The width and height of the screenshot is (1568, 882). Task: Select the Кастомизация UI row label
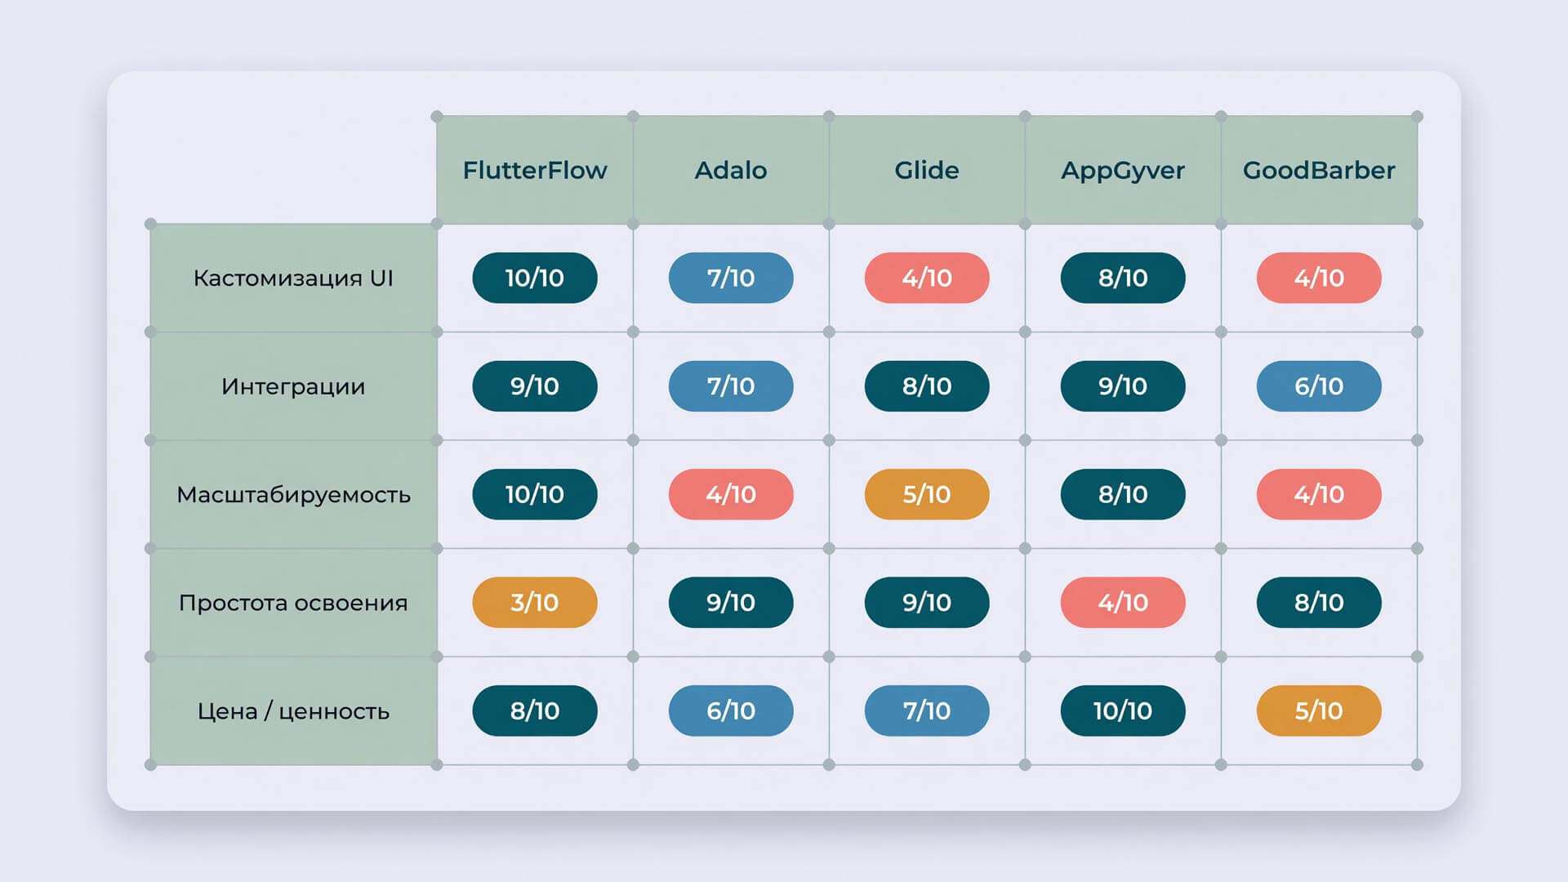[294, 278]
